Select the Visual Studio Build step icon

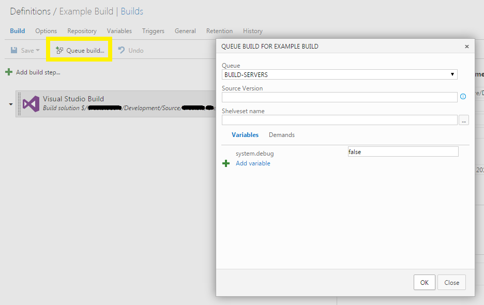(31, 103)
